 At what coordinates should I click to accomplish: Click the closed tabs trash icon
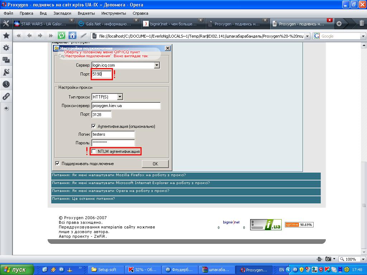pyautogui.click(x=362, y=24)
